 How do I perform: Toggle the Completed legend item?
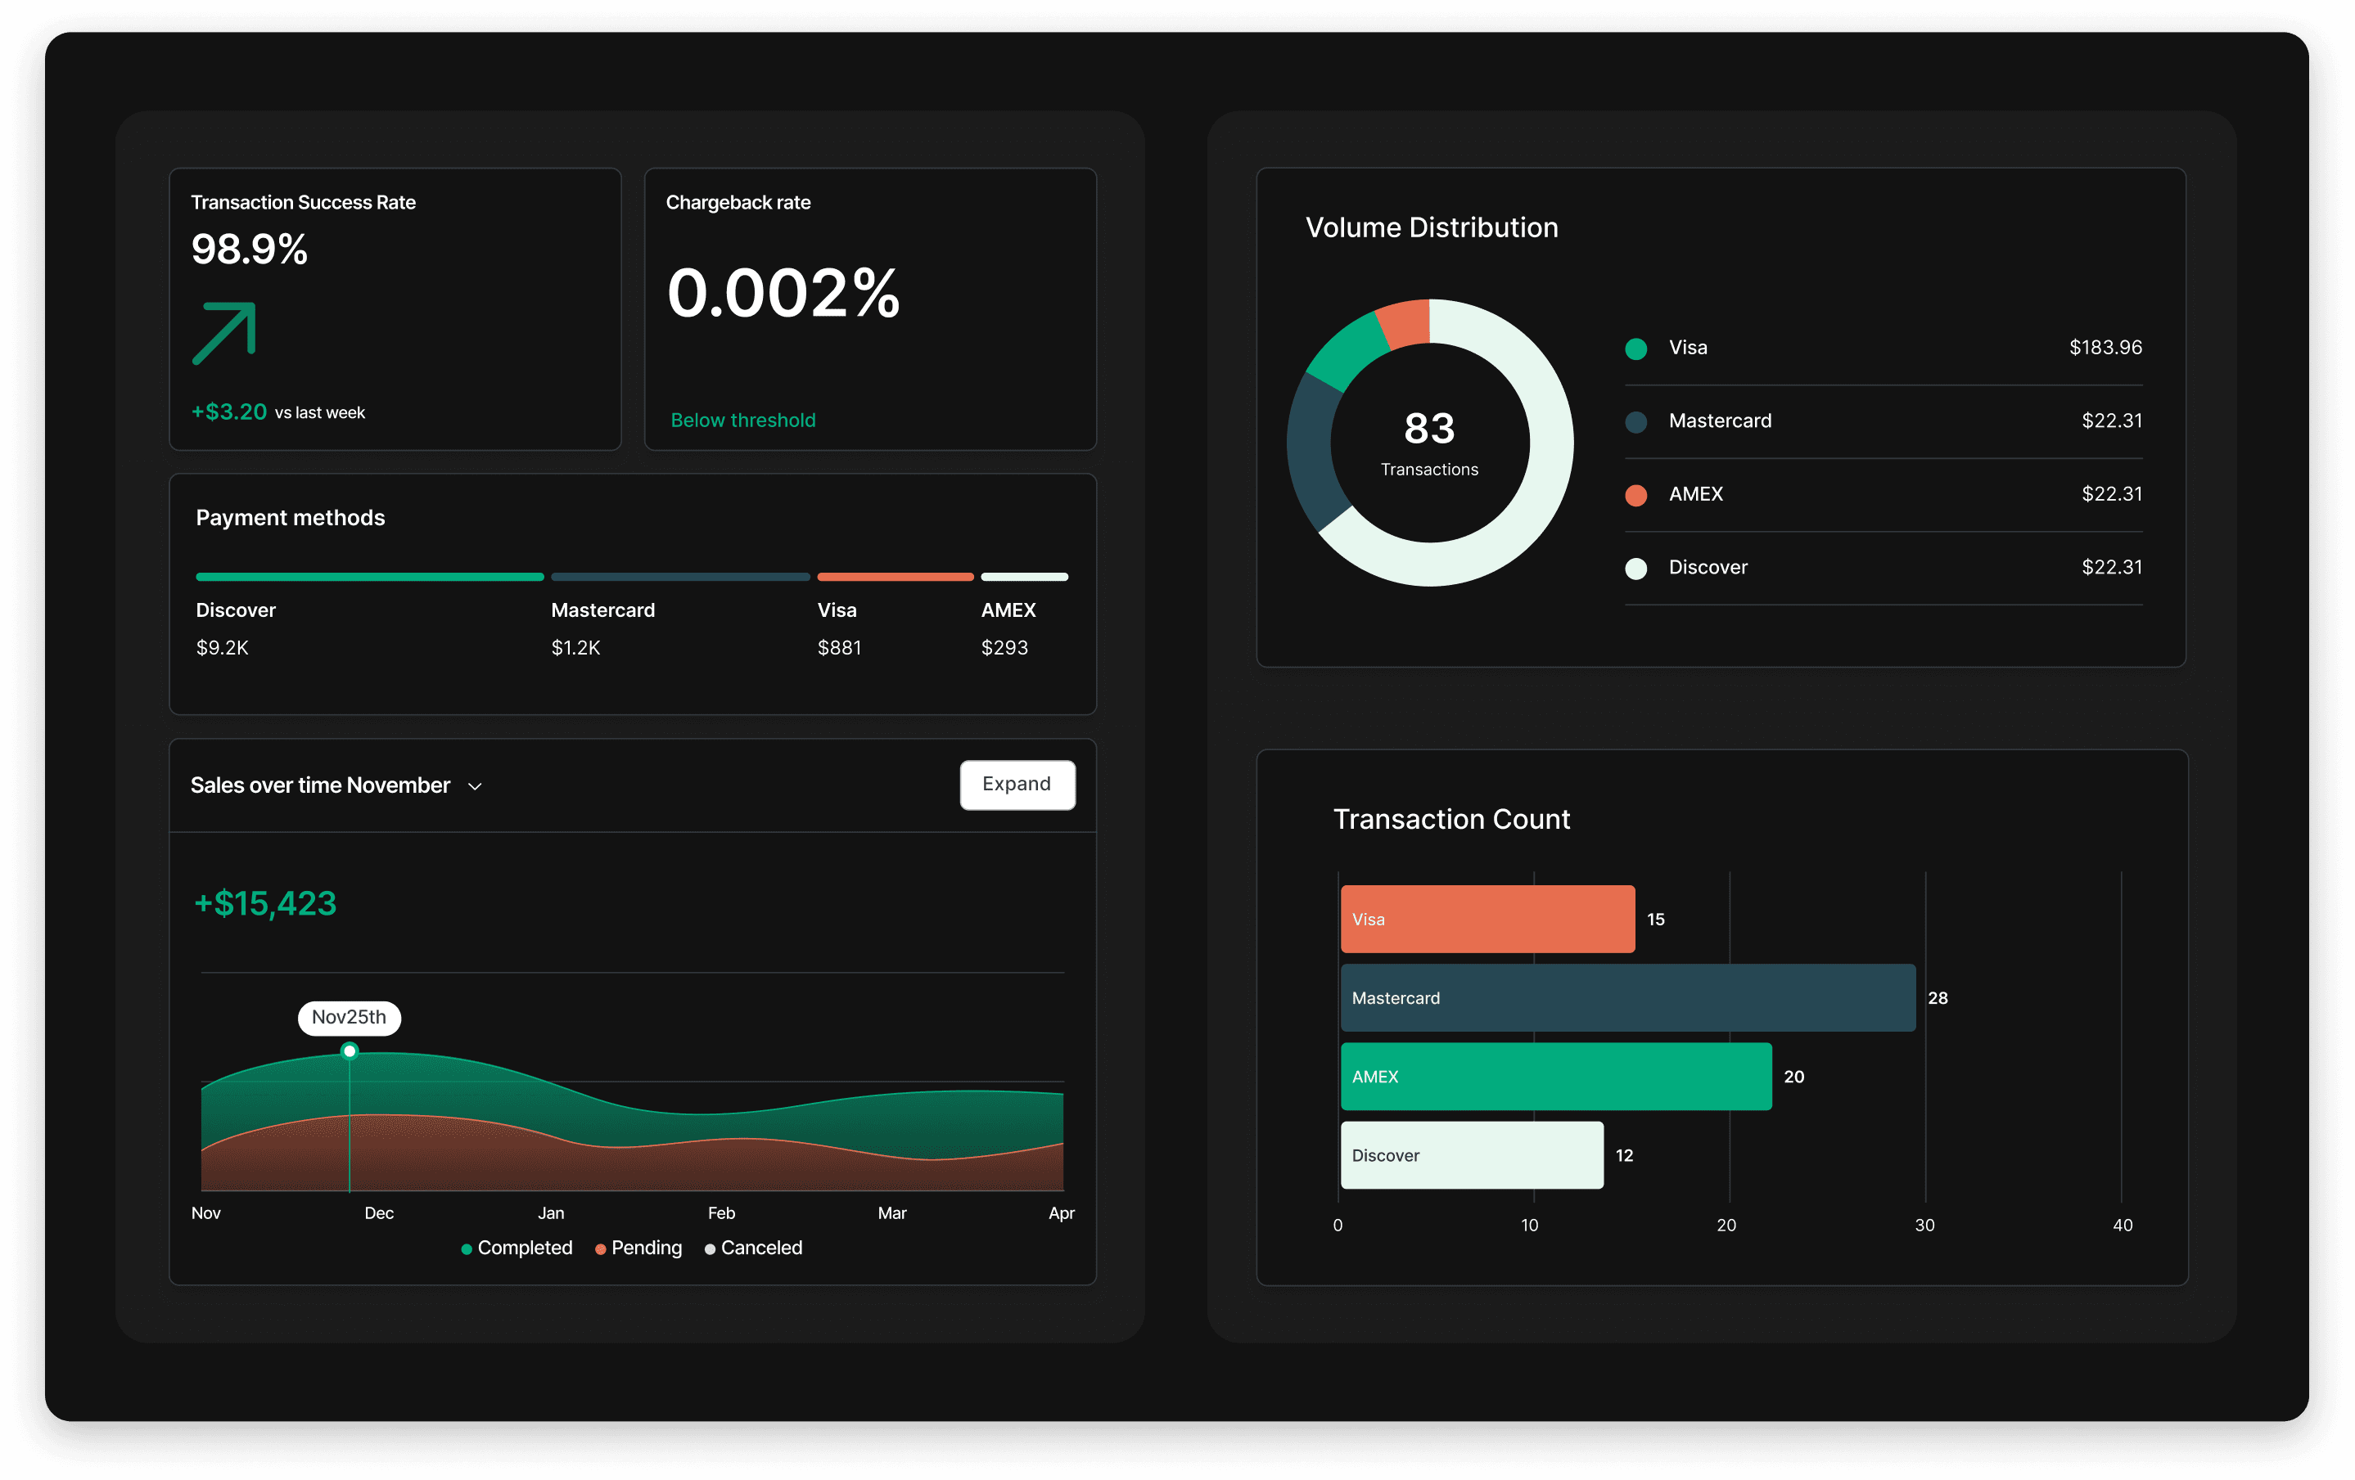pyautogui.click(x=517, y=1248)
